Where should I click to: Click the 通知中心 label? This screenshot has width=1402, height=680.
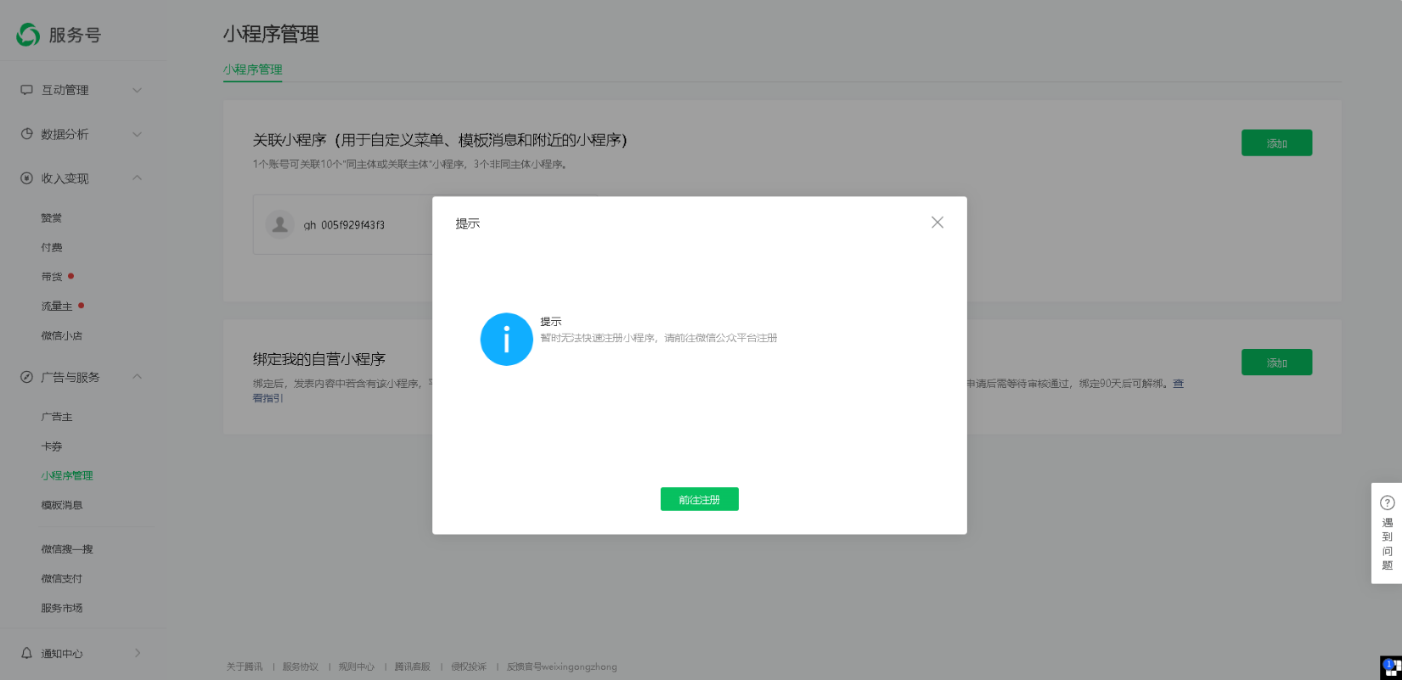coord(62,654)
